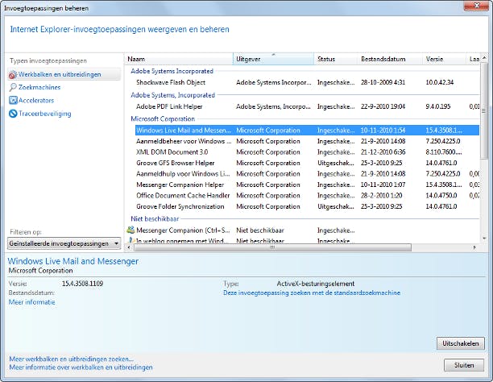The width and height of the screenshot is (493, 382).
Task: Click the Adobe Systems, Incorporated group header
Action: coord(172,95)
